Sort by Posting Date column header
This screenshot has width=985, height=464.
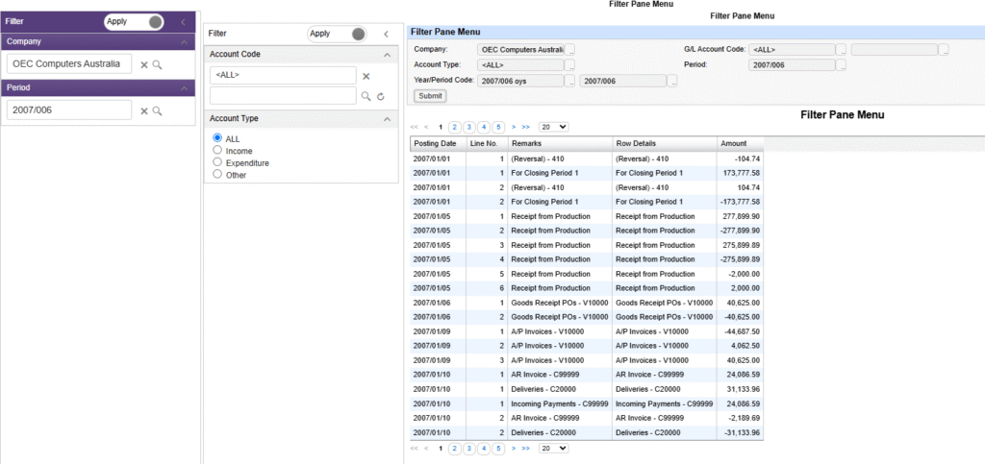click(438, 143)
